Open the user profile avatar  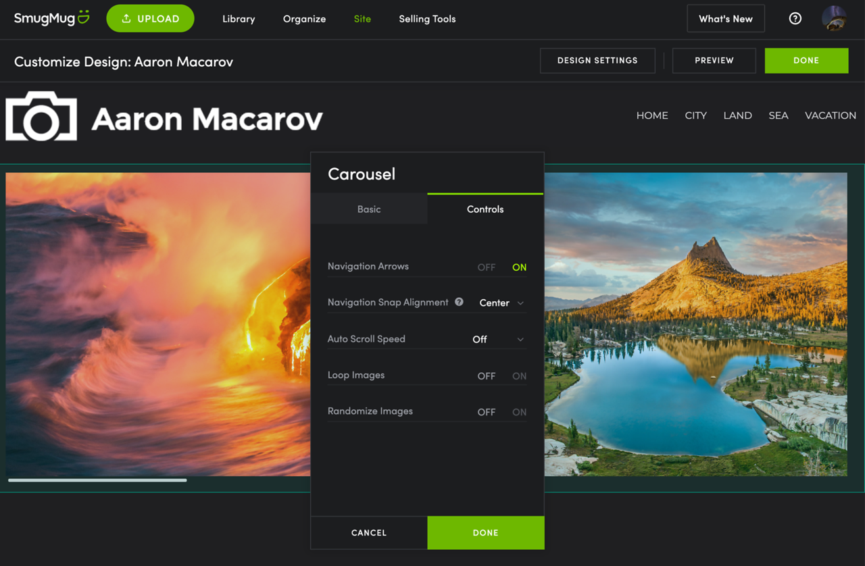(834, 19)
